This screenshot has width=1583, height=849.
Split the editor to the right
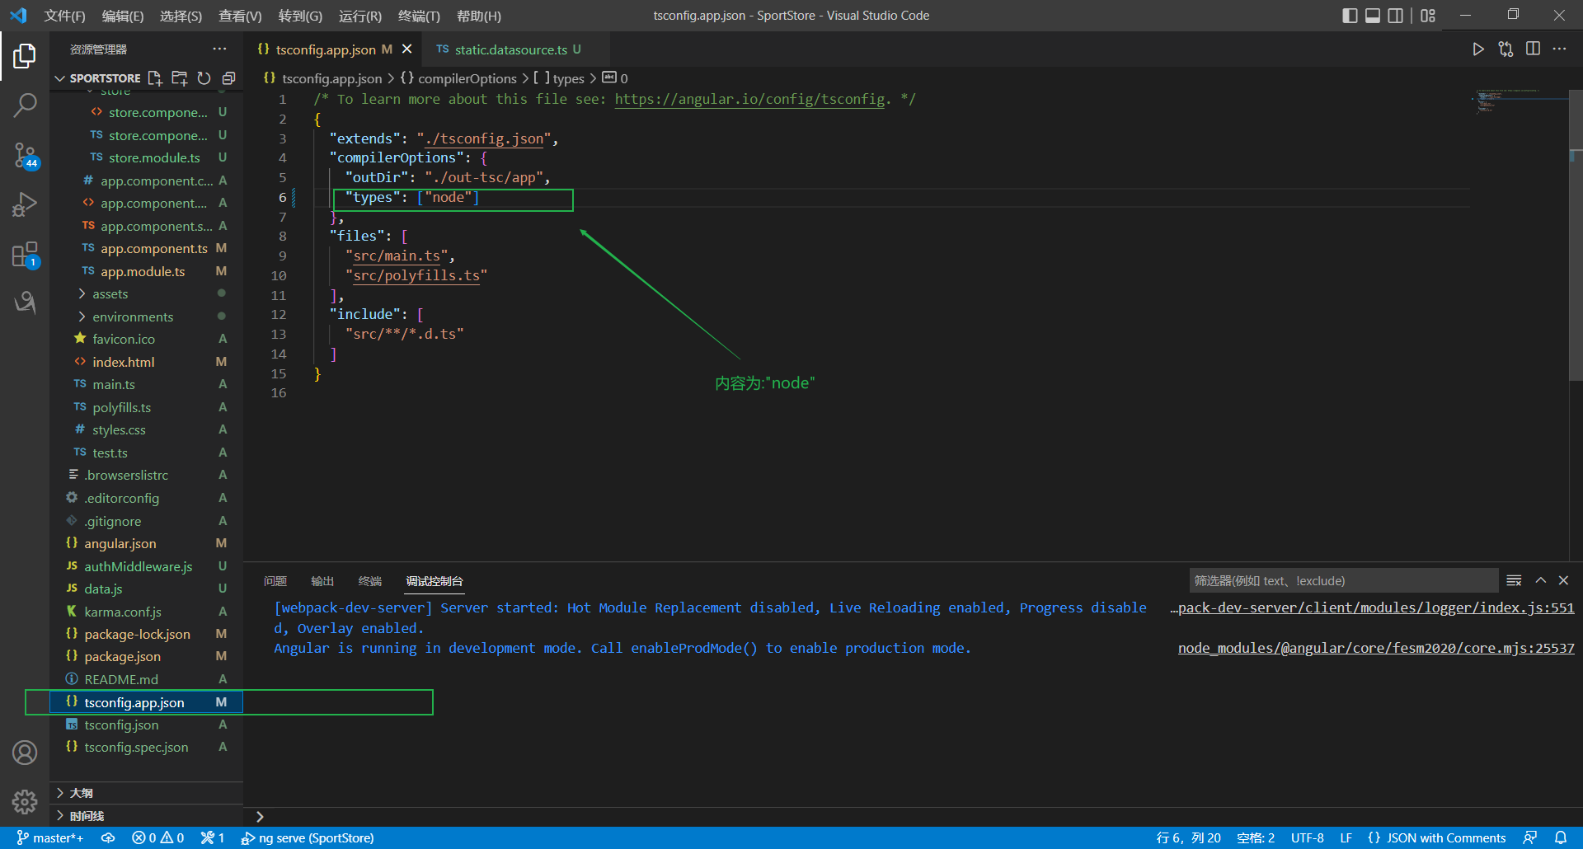[1533, 49]
